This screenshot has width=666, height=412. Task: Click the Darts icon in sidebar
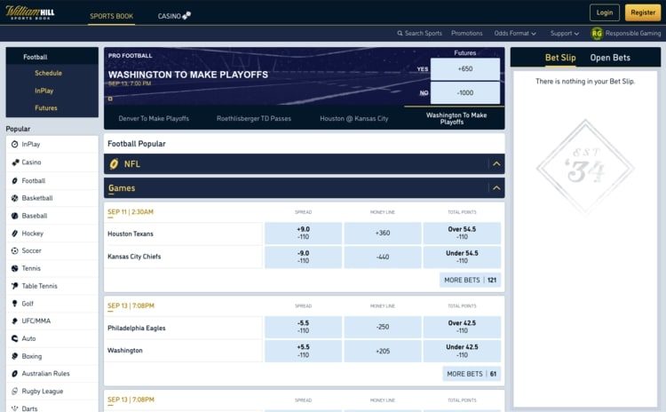(x=14, y=408)
